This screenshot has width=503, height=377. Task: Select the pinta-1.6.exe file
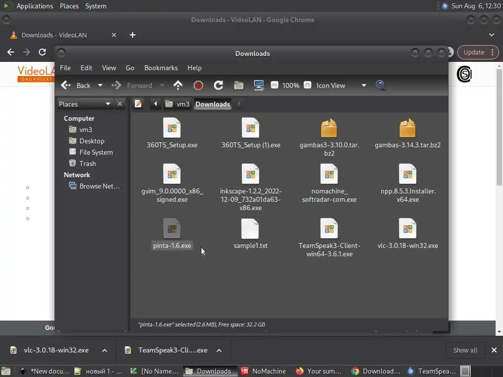click(172, 234)
